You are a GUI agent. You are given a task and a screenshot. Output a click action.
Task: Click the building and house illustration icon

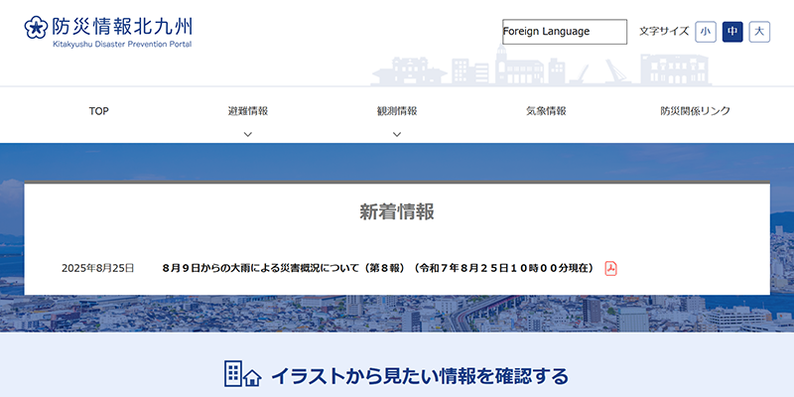[243, 374]
